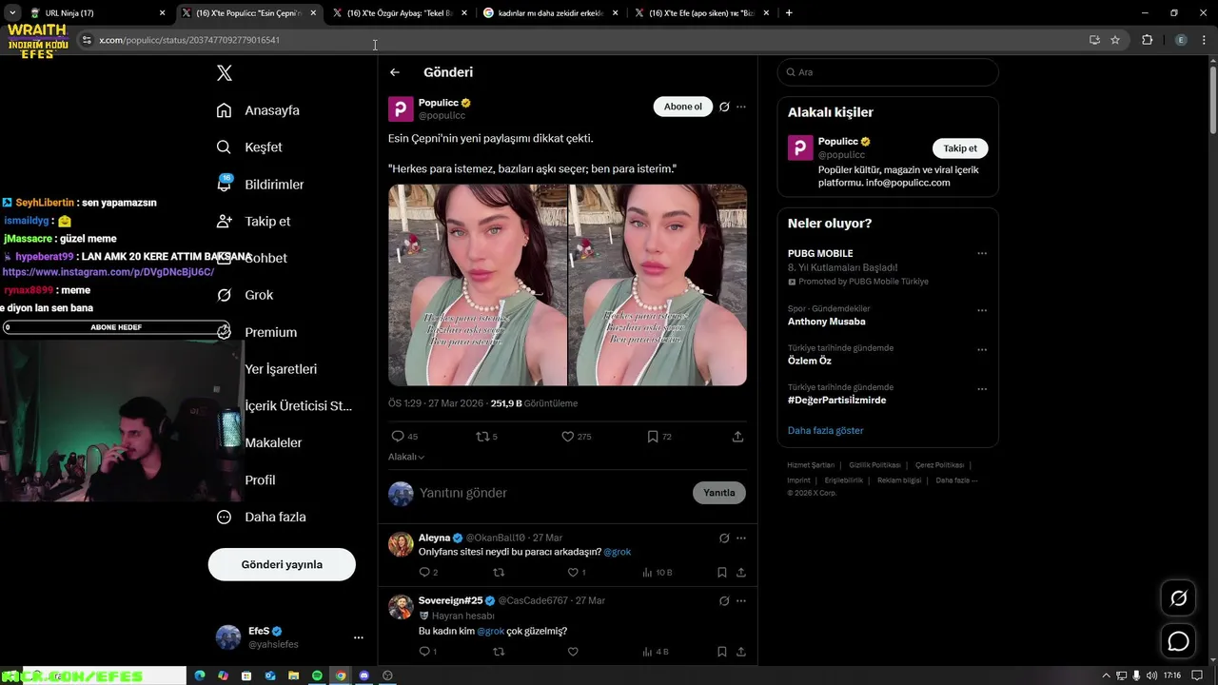
Task: Open a new browser tab
Action: 789,13
